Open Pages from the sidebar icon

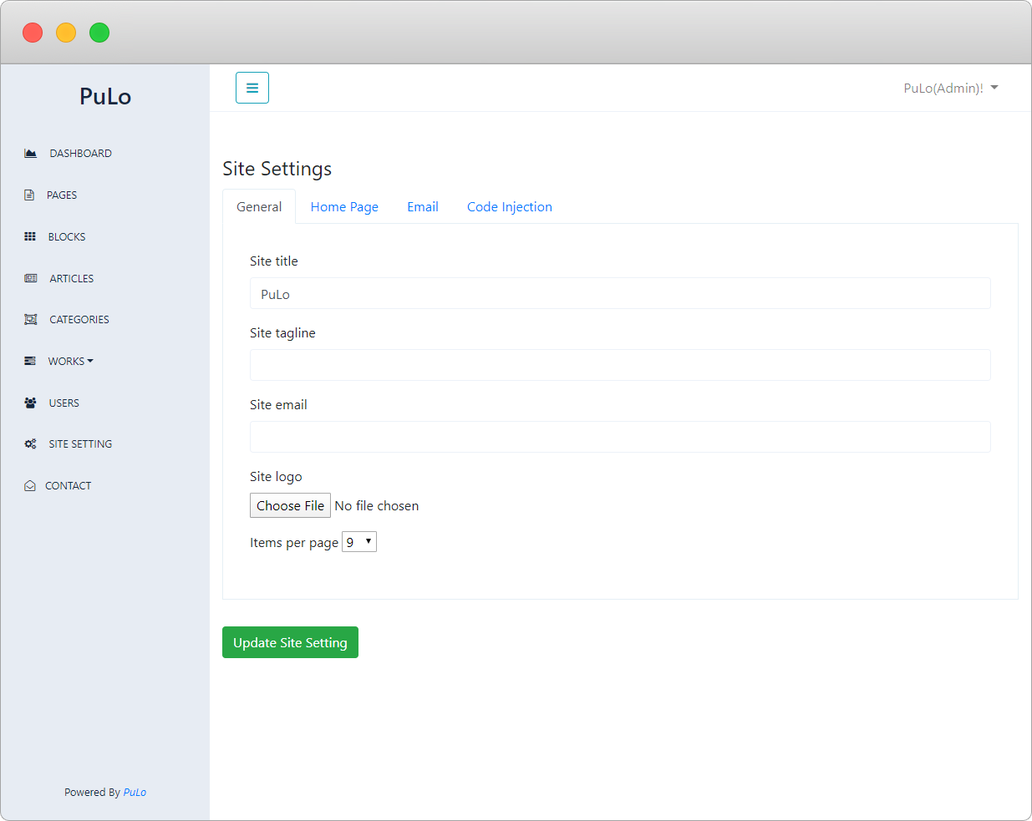[29, 195]
